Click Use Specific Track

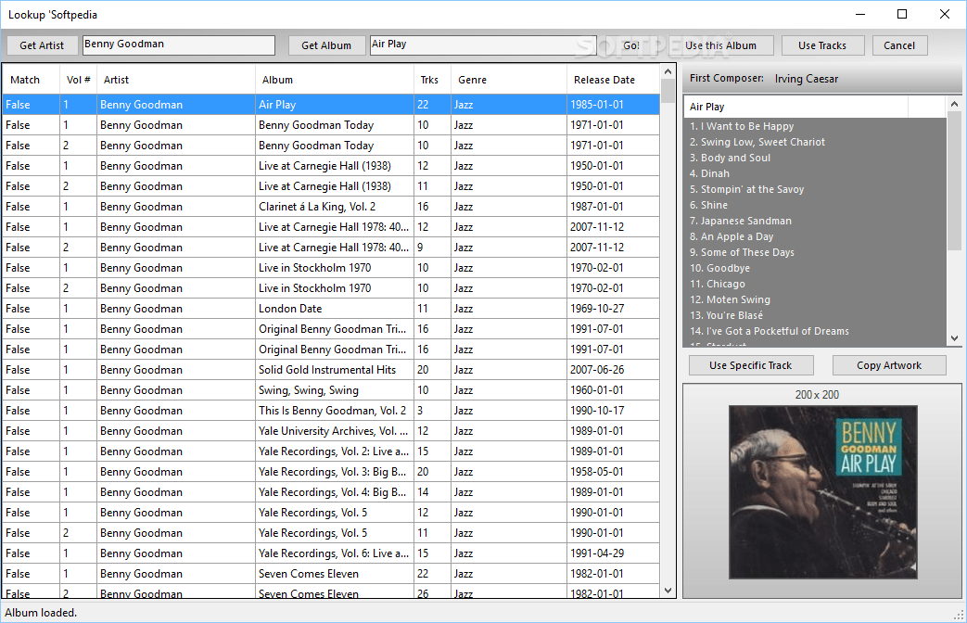[750, 364]
